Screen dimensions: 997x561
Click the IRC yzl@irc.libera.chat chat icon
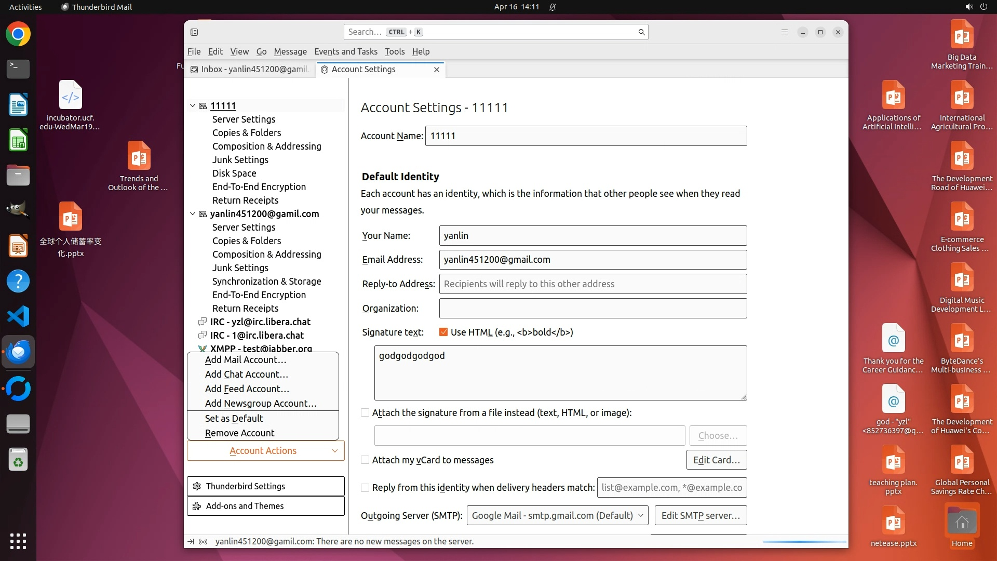point(203,322)
